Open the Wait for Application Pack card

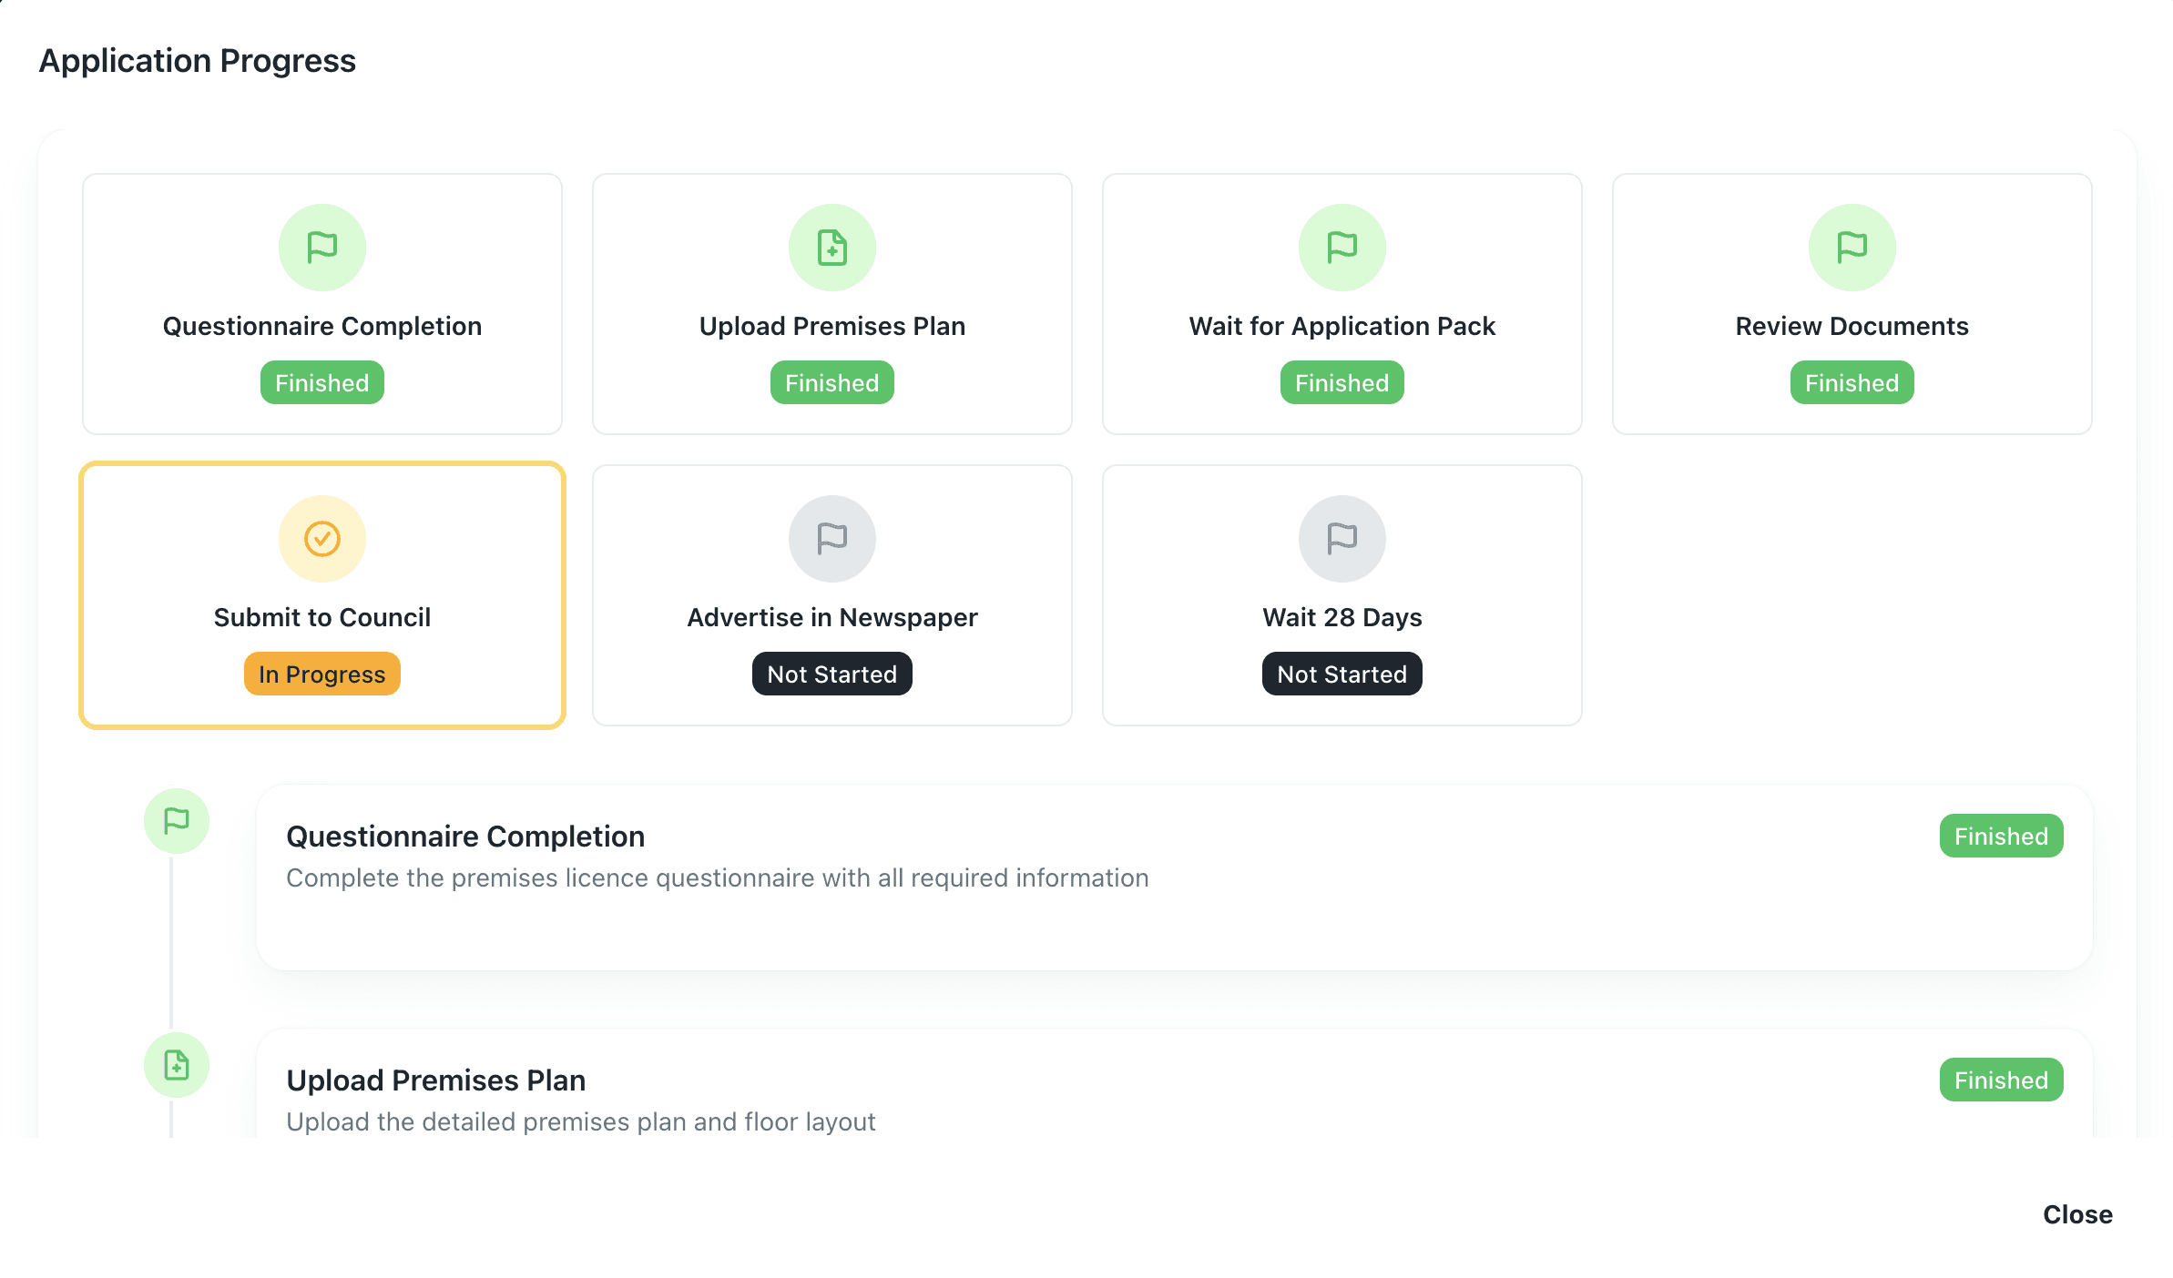[x=1341, y=304]
